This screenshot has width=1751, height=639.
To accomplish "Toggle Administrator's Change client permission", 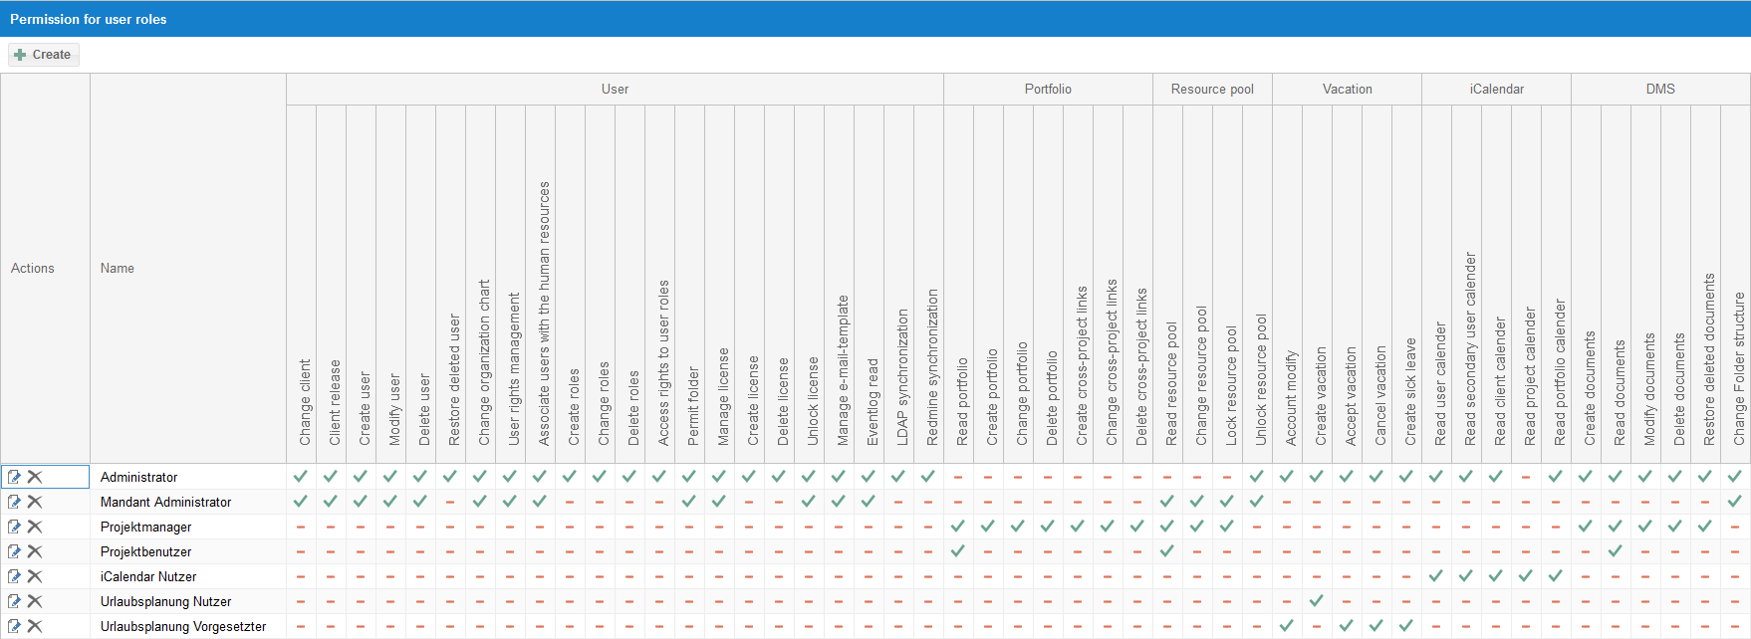I will click(x=301, y=477).
